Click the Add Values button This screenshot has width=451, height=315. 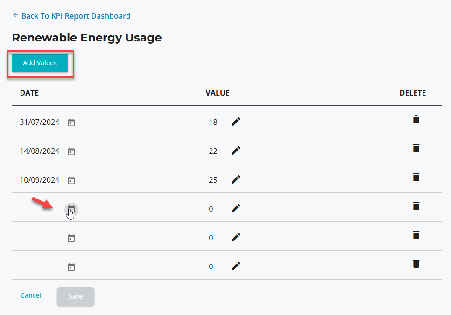(40, 63)
